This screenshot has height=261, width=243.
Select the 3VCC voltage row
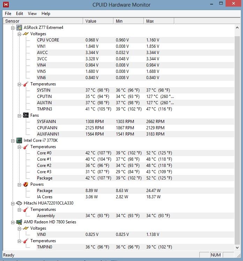[x=135, y=59]
